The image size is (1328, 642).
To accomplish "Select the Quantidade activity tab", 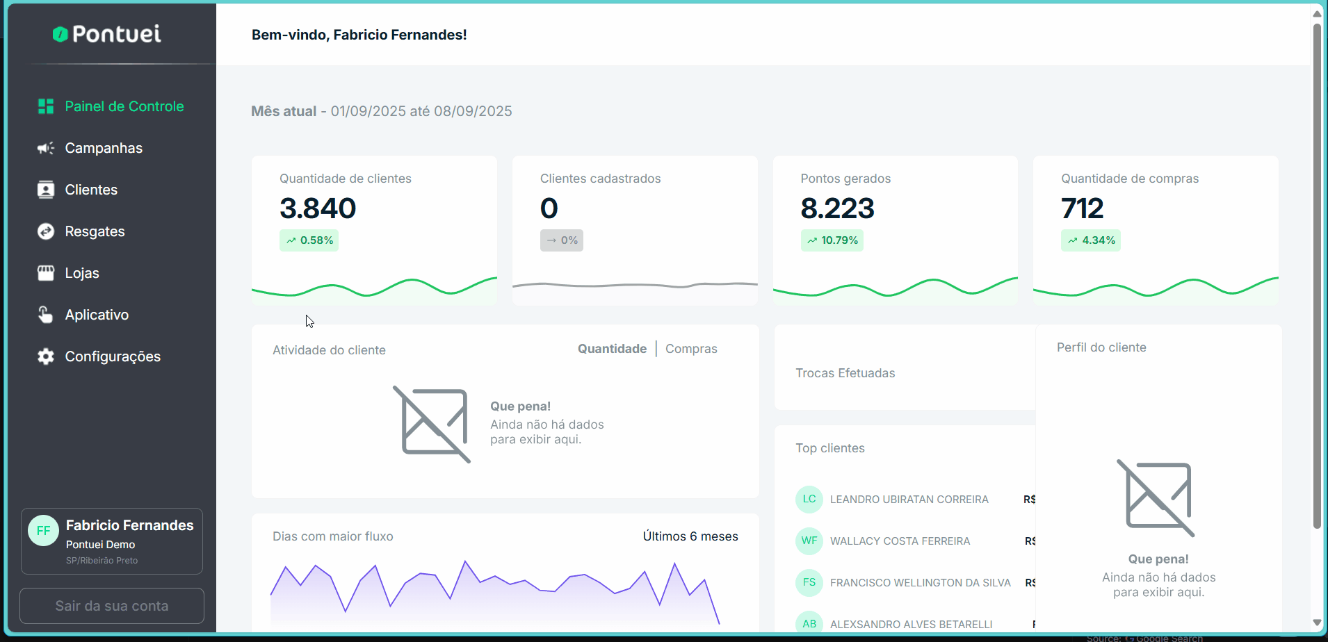I will point(612,349).
